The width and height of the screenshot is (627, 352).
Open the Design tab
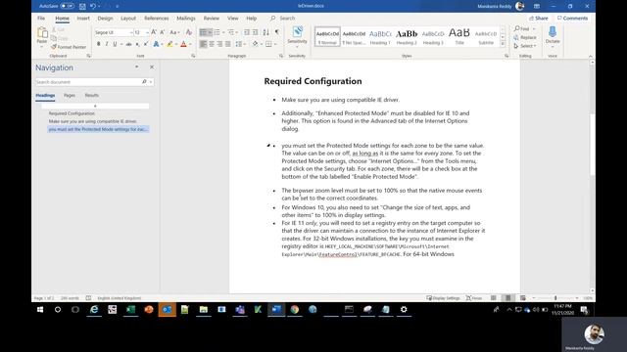(105, 19)
